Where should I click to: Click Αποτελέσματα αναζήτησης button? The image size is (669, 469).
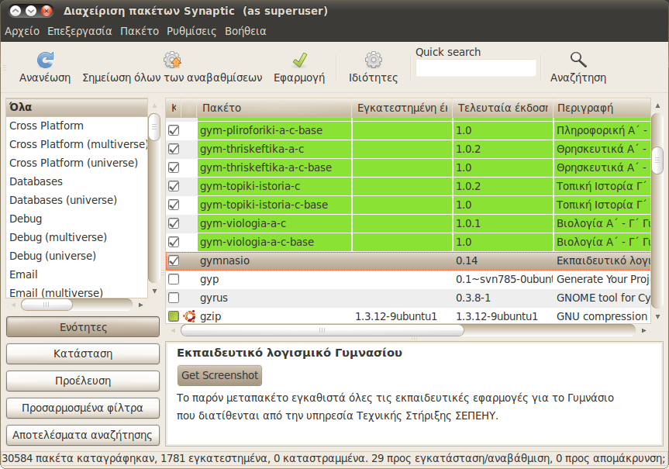[x=83, y=435]
